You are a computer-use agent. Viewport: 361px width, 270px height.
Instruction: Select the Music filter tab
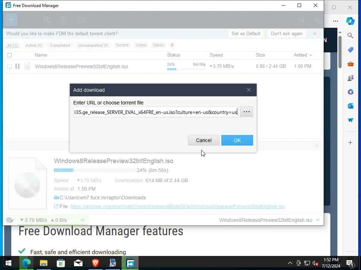(159, 45)
